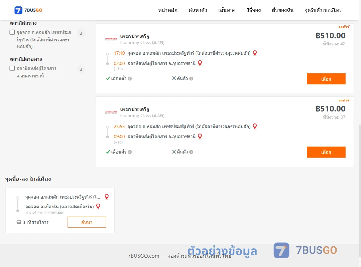Image resolution: width=361 pixels, height=267 pixels.
Task: Open map pin for 02:00 arrival station
Action: coord(200,63)
